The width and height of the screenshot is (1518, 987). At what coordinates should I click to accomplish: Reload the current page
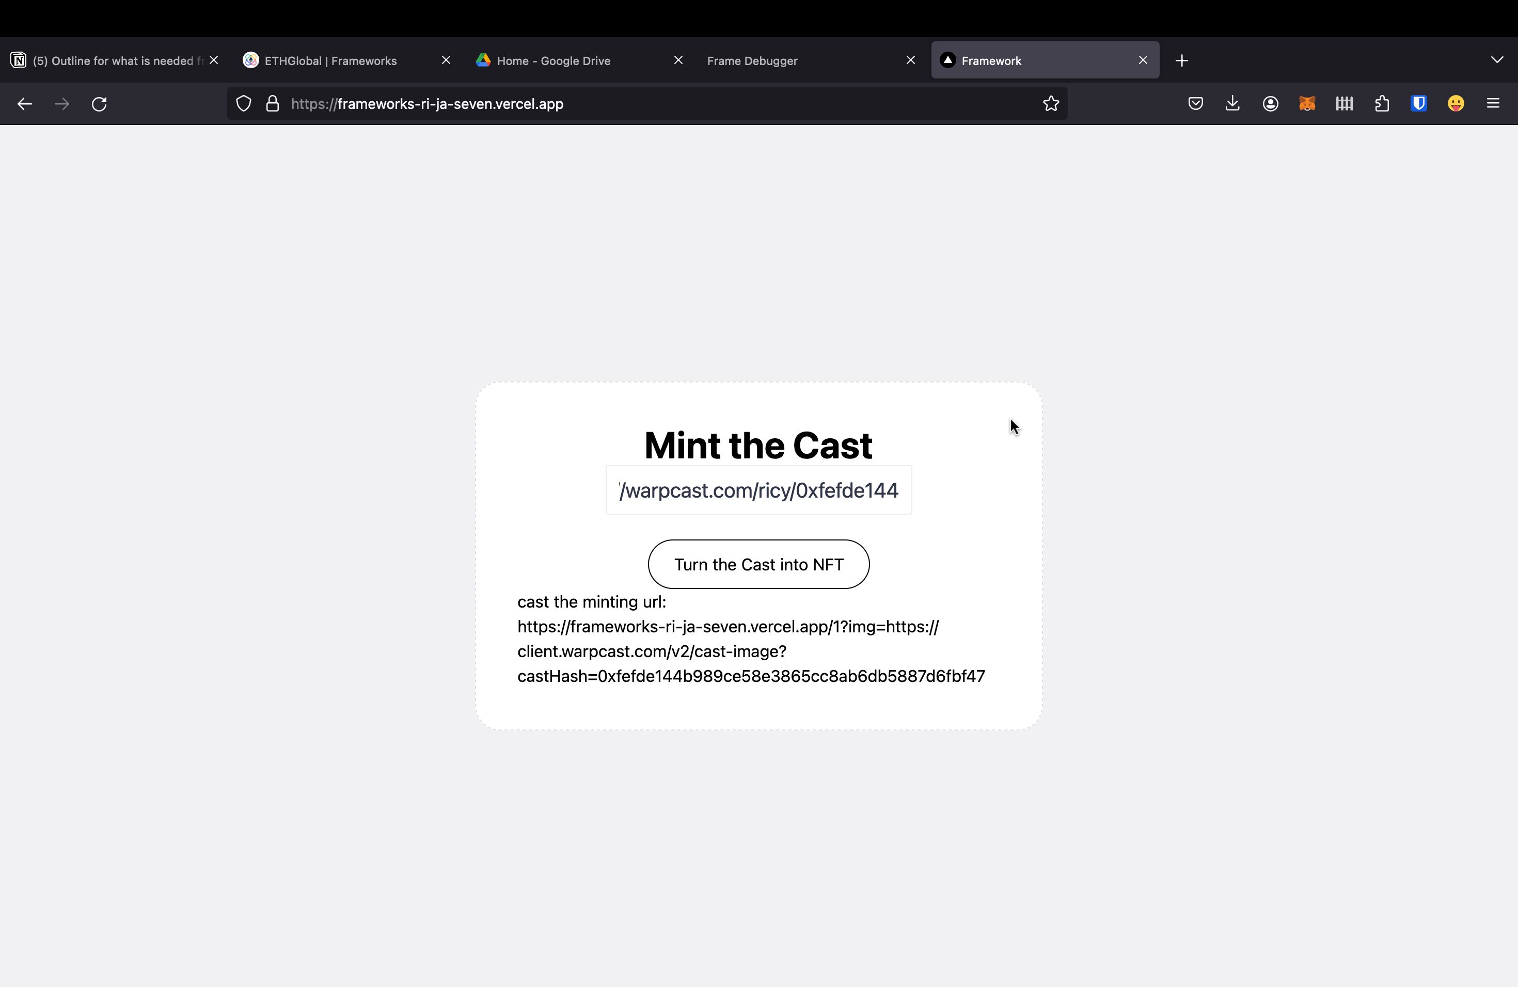[x=100, y=104]
